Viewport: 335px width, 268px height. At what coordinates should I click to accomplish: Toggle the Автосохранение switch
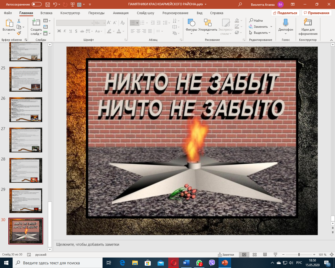(36, 4)
